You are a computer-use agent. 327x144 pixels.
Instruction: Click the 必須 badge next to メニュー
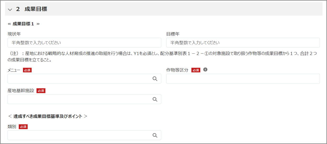click(27, 70)
